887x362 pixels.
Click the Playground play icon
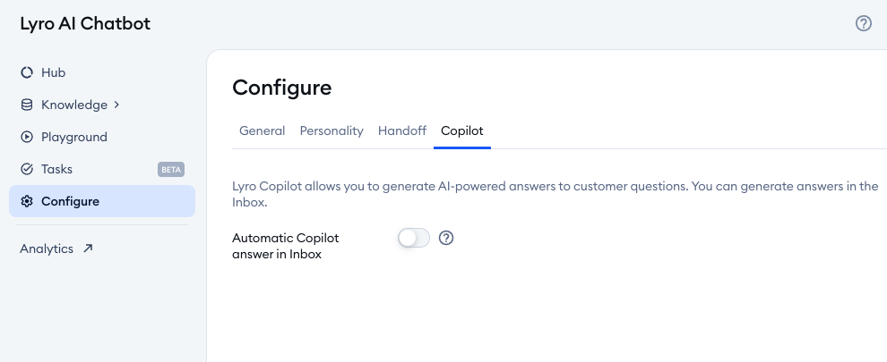tap(27, 137)
